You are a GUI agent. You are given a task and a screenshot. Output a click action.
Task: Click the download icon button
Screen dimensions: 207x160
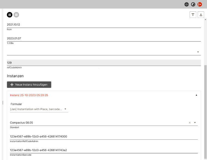click(201, 15)
